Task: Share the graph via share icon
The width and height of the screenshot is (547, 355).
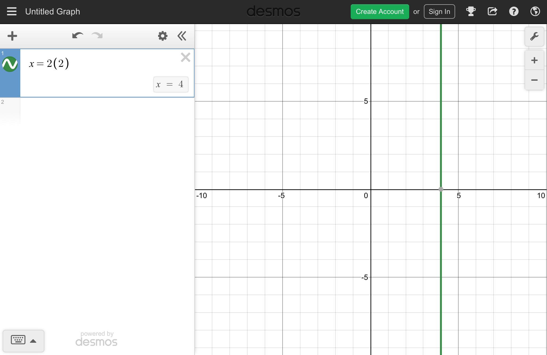Action: pyautogui.click(x=492, y=11)
